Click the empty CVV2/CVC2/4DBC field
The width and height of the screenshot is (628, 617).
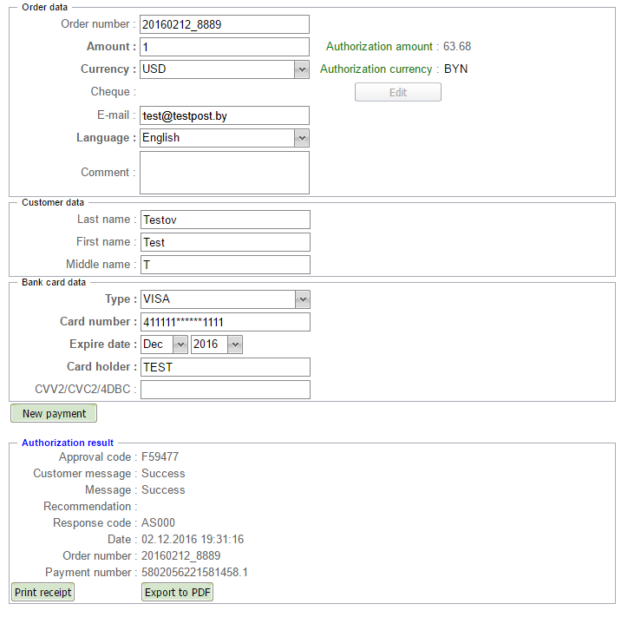point(224,390)
